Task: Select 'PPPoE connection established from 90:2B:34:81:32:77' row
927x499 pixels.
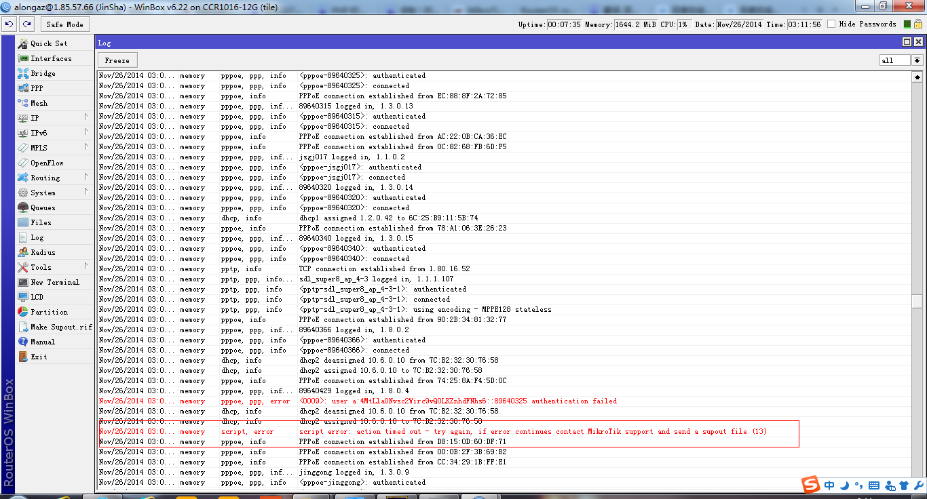Action: pyautogui.click(x=504, y=320)
